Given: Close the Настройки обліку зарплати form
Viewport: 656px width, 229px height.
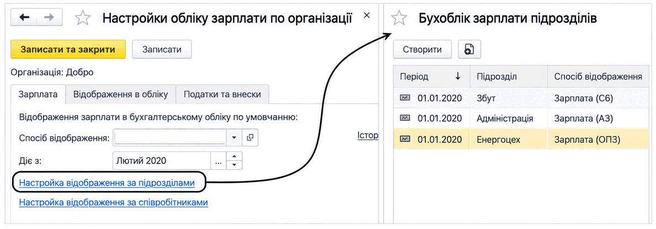Looking at the screenshot, I should (366, 15).
